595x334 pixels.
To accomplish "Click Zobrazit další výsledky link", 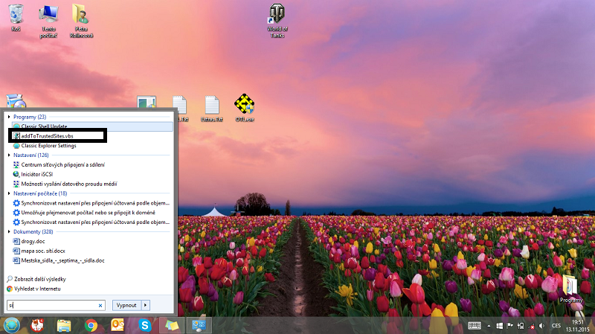I will pos(36,279).
